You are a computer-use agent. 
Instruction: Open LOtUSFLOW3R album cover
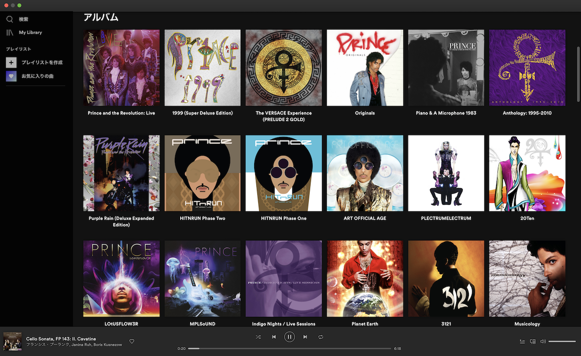point(122,279)
